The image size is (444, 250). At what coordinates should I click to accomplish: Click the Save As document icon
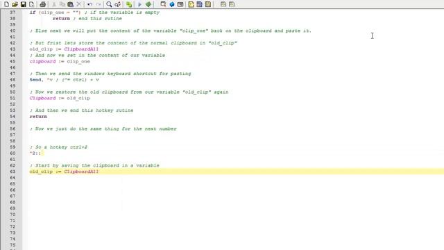tap(32, 4)
